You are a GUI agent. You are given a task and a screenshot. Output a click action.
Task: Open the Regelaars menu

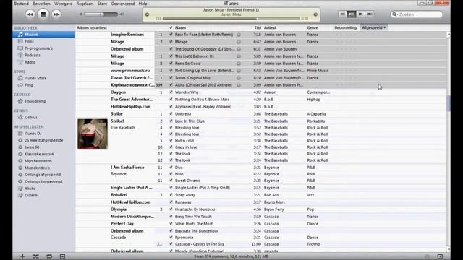pyautogui.click(x=85, y=4)
